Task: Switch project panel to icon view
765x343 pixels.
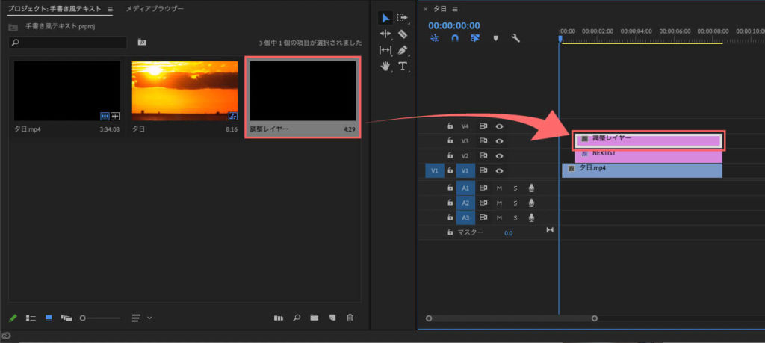Action: tap(49, 318)
